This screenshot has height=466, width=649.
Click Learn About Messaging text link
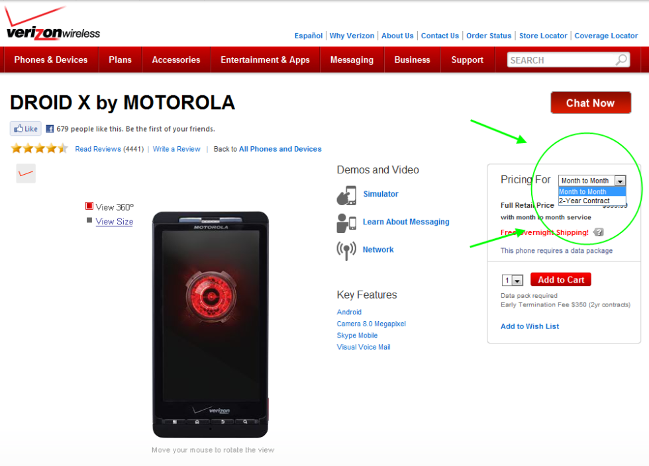406,222
